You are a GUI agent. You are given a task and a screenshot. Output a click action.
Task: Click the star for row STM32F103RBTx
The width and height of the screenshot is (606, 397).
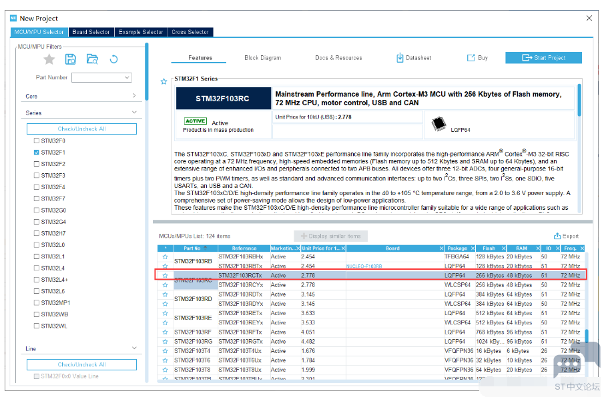pos(166,266)
